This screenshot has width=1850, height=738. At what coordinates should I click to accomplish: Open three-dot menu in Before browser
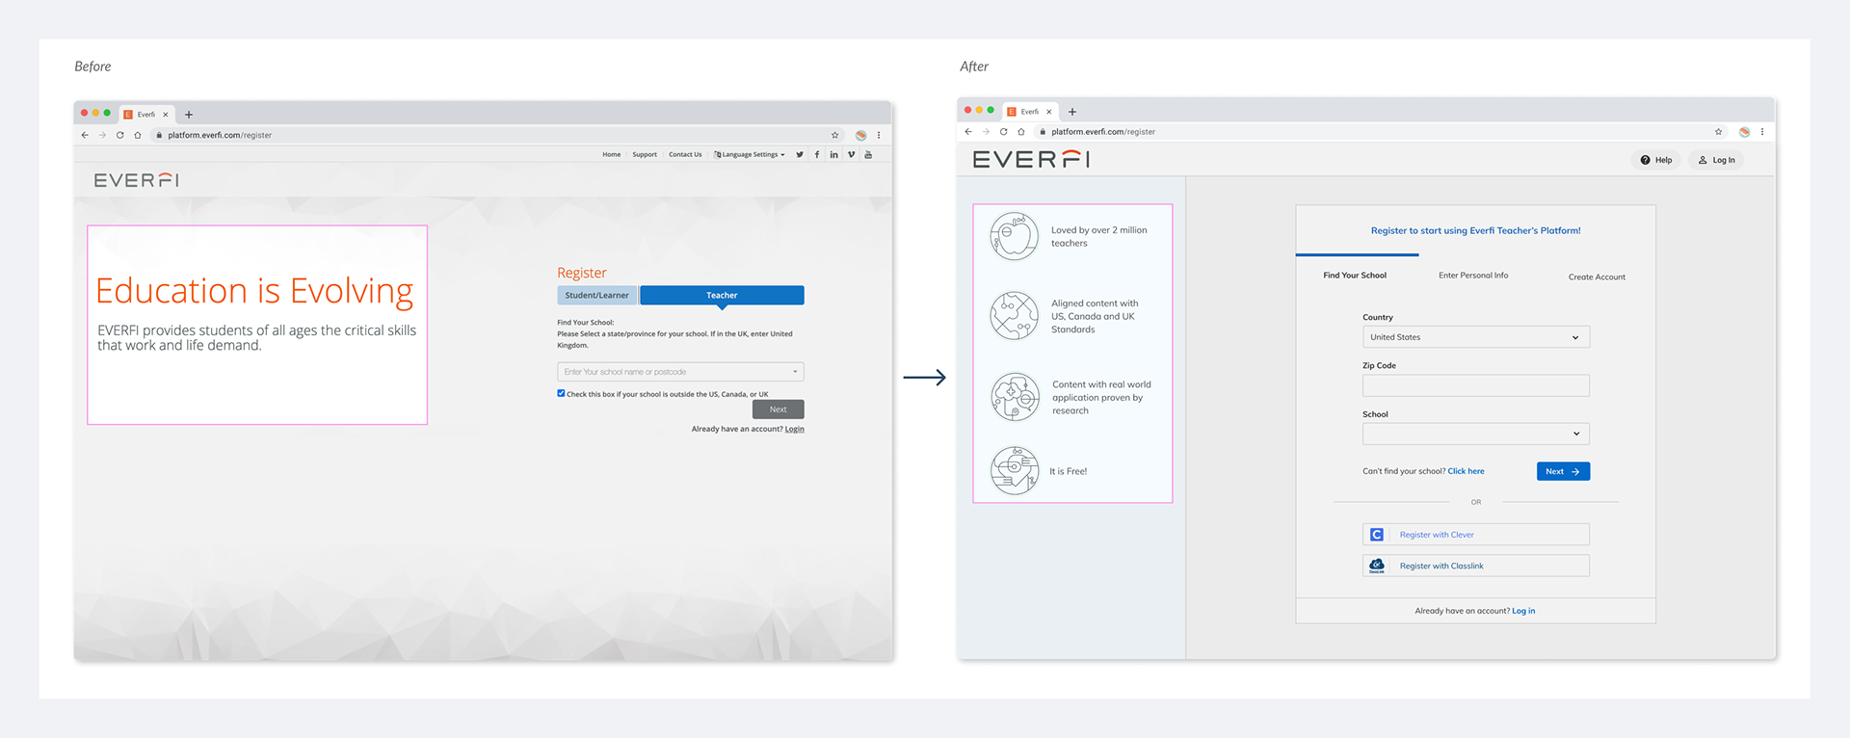(879, 135)
